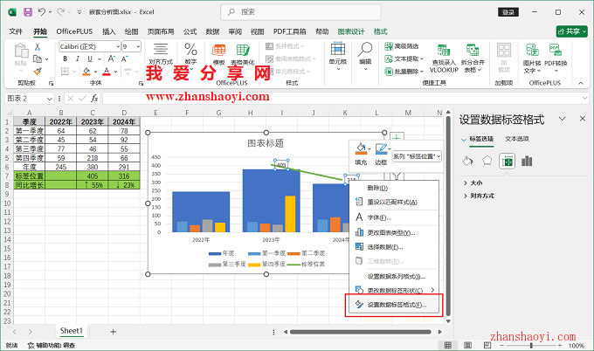
Task: Select the Label Options bar-chart icon
Action: click(527, 161)
